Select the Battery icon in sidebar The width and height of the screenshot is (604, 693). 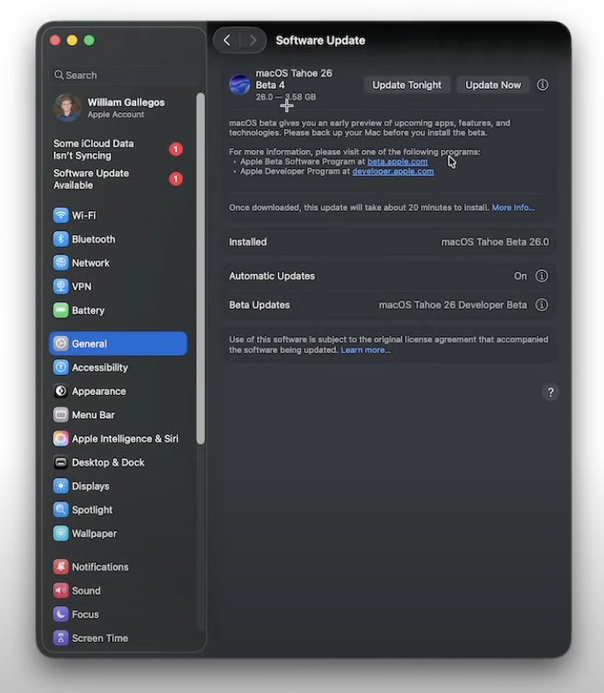[x=61, y=311]
